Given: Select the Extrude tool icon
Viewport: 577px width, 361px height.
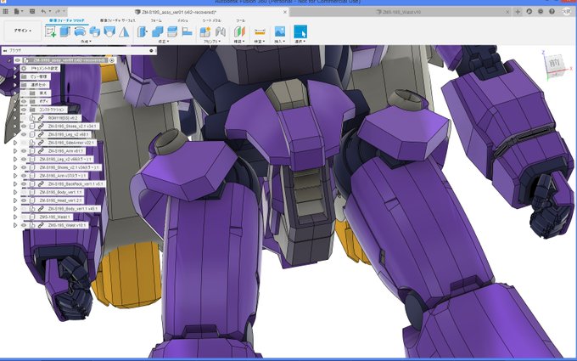Looking at the screenshot, I should click(x=64, y=32).
